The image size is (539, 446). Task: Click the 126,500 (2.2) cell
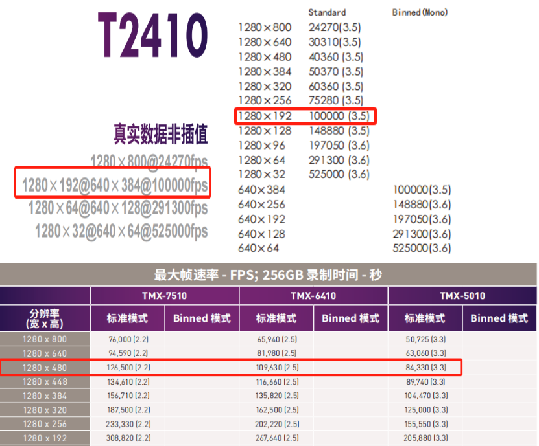[128, 368]
